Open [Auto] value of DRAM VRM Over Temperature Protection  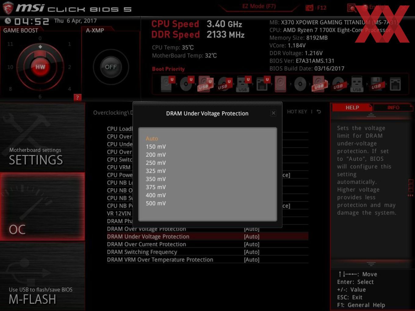coord(252,260)
